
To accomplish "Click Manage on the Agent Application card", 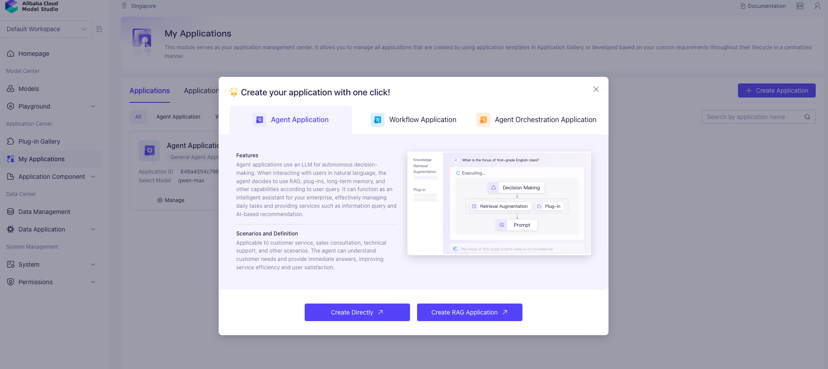I will coord(171,200).
